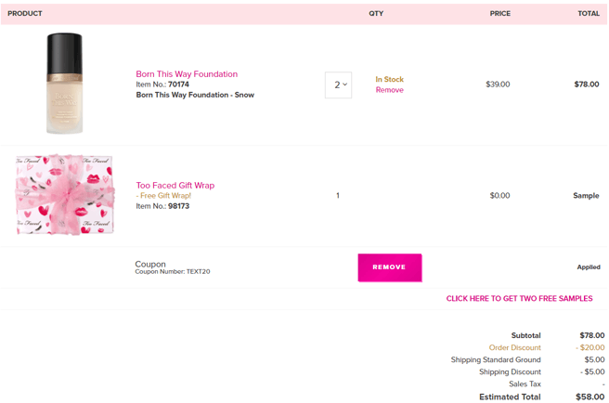609x403 pixels.
Task: Click the -$20.00 discount amount
Action: (590, 347)
